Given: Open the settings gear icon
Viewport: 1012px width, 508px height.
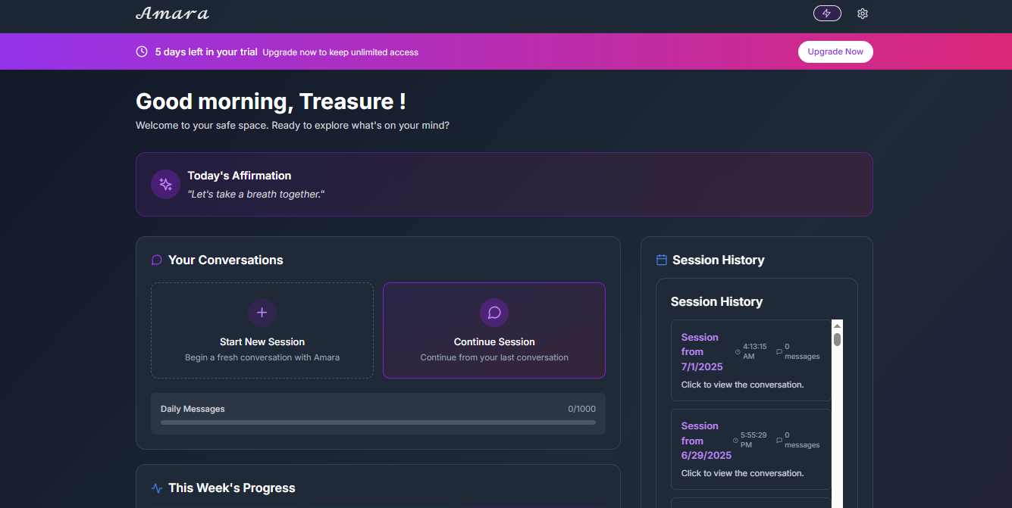Looking at the screenshot, I should pos(862,14).
